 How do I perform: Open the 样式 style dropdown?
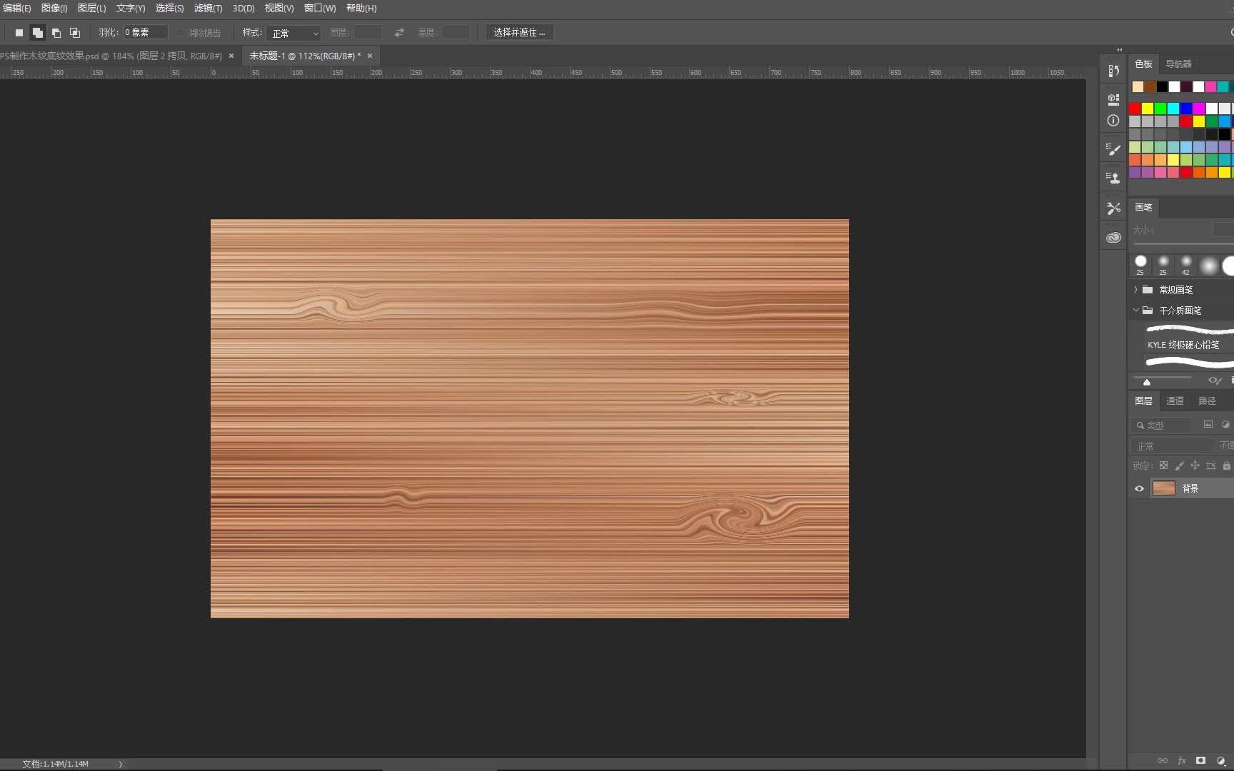coord(294,33)
